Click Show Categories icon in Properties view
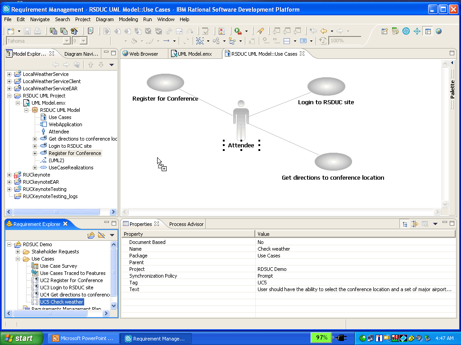Screen dimensions: 461x345 (405, 224)
